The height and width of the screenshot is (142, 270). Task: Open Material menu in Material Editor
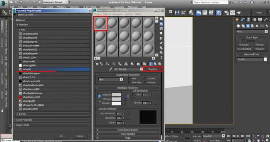pyautogui.click(x=106, y=14)
